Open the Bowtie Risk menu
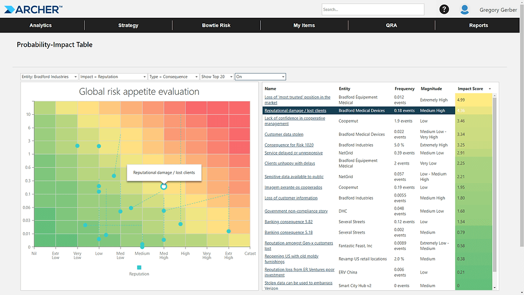 tap(216, 25)
